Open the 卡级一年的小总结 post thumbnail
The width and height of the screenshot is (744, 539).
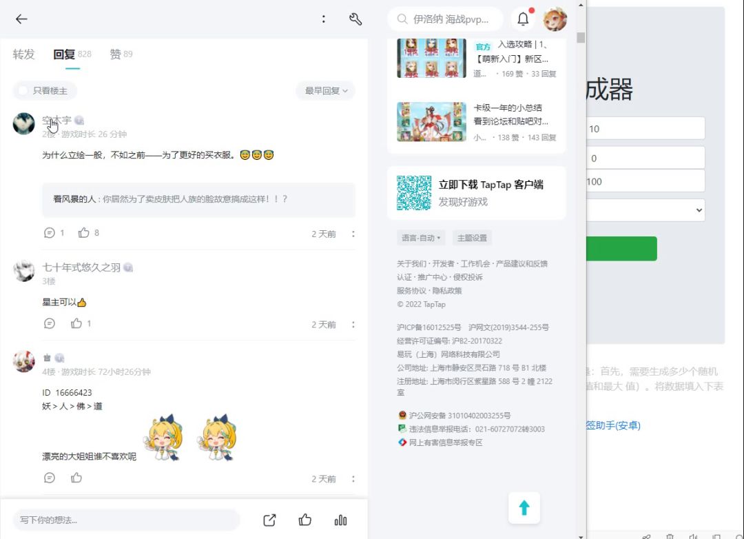tap(431, 121)
